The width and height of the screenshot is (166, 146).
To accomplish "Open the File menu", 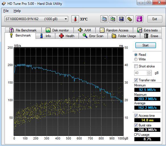I will pos(6,11).
